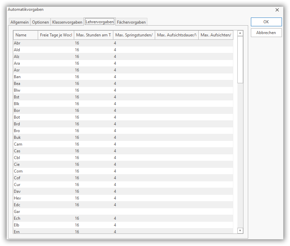Viewport: 290px width, 246px height.
Task: Select the Klassenvorgaben tab
Action: (x=67, y=22)
